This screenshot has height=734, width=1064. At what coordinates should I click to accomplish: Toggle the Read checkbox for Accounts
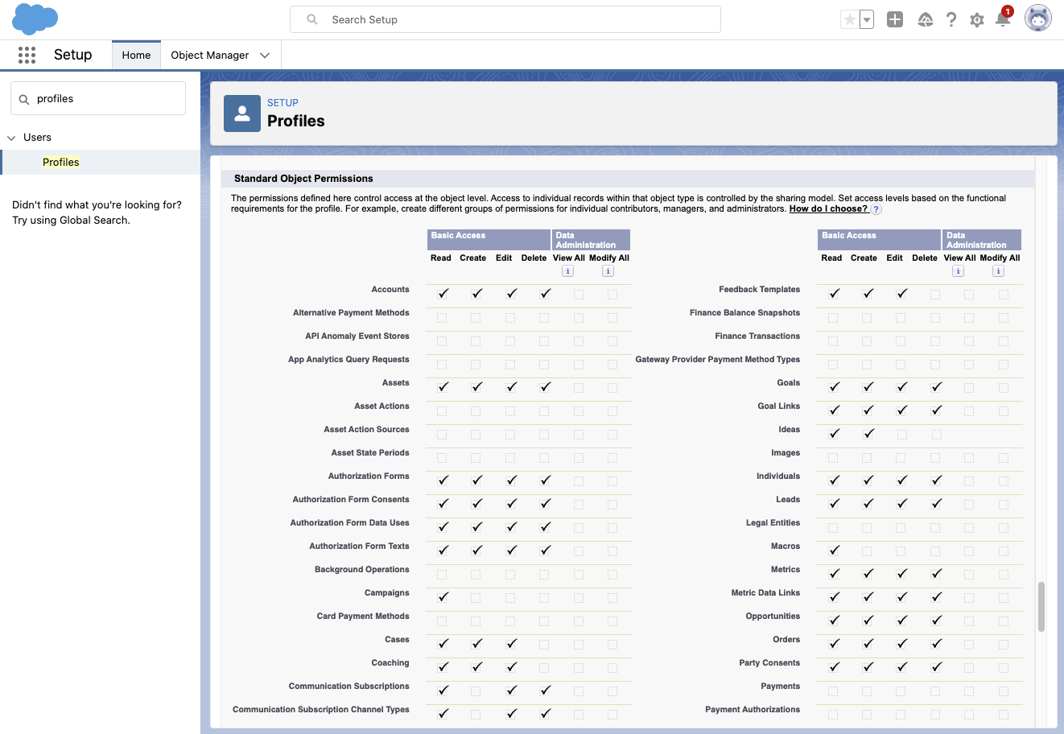(x=442, y=294)
